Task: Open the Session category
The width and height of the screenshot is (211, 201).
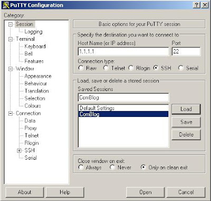Action: click(x=24, y=24)
